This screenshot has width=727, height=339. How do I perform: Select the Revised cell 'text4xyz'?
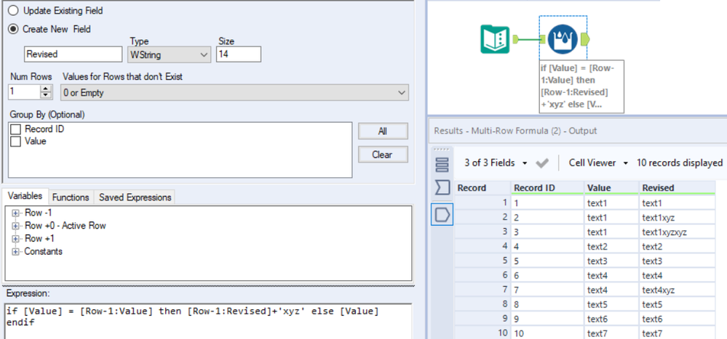tap(677, 290)
